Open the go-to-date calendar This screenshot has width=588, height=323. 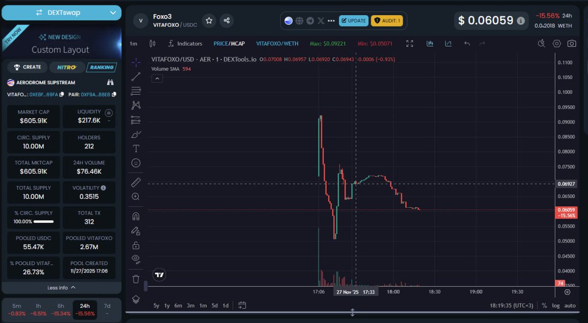(242, 305)
